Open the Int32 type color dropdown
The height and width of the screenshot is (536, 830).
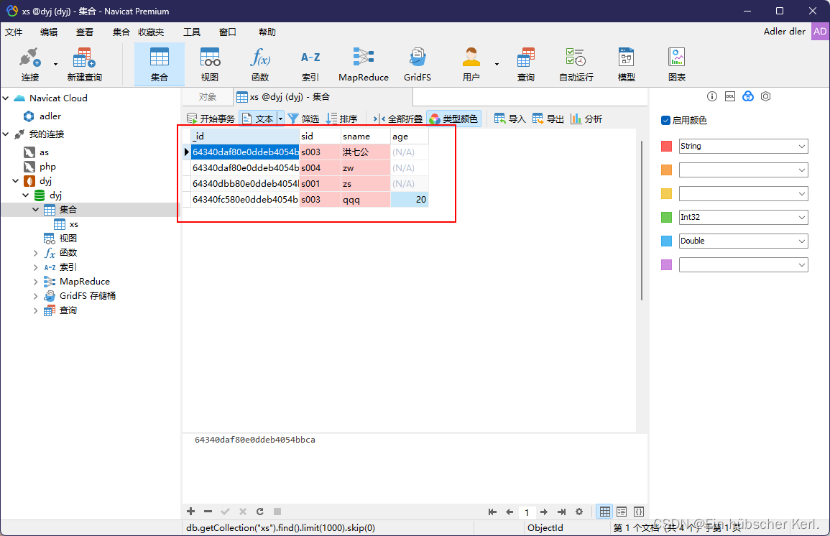tap(743, 217)
